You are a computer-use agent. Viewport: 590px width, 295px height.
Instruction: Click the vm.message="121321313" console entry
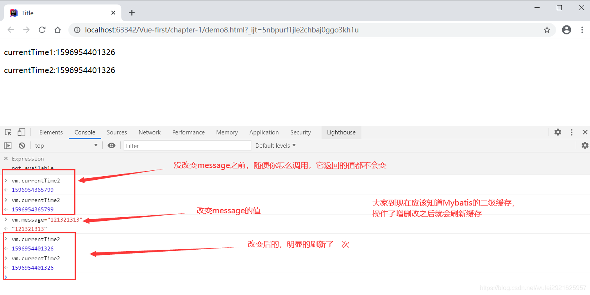pos(47,220)
